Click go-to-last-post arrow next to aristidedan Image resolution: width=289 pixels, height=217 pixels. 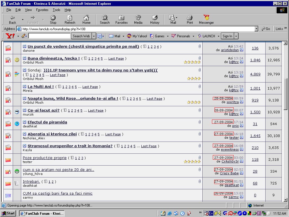(x=242, y=50)
